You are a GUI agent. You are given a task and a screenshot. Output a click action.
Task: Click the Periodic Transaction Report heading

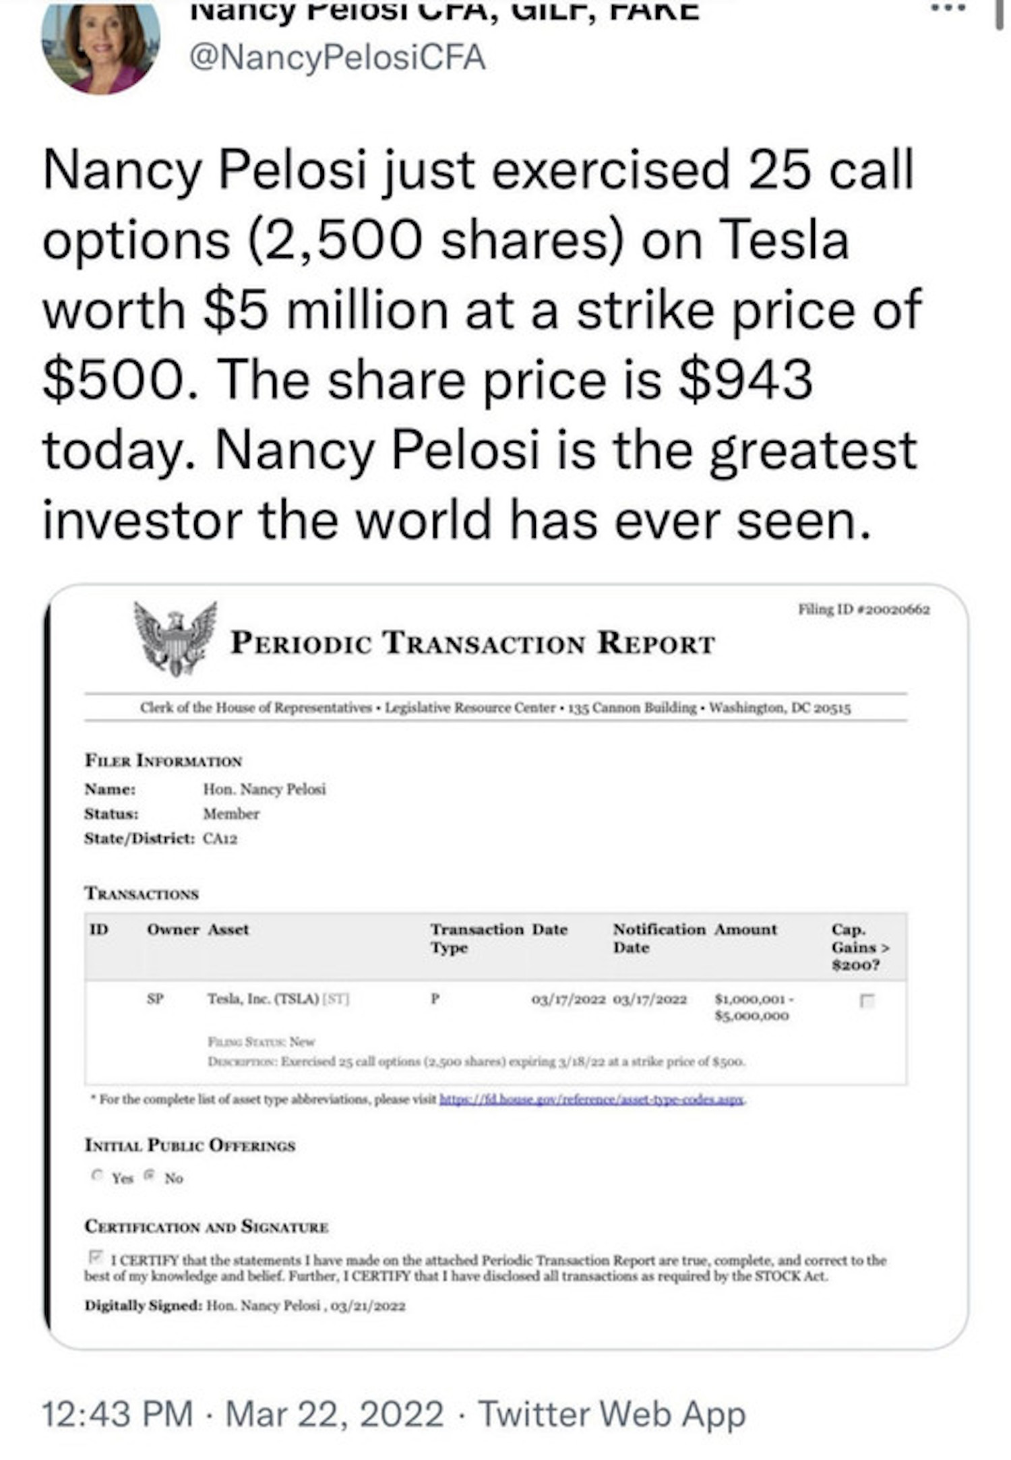472,643
